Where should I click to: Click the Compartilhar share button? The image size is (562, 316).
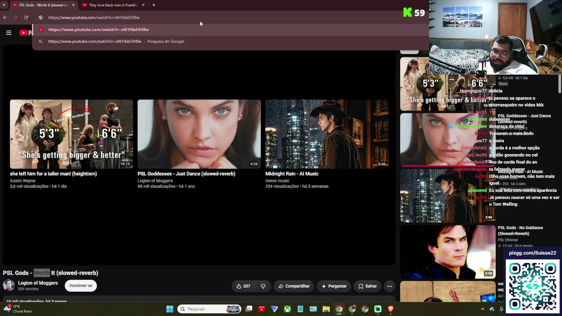(294, 286)
